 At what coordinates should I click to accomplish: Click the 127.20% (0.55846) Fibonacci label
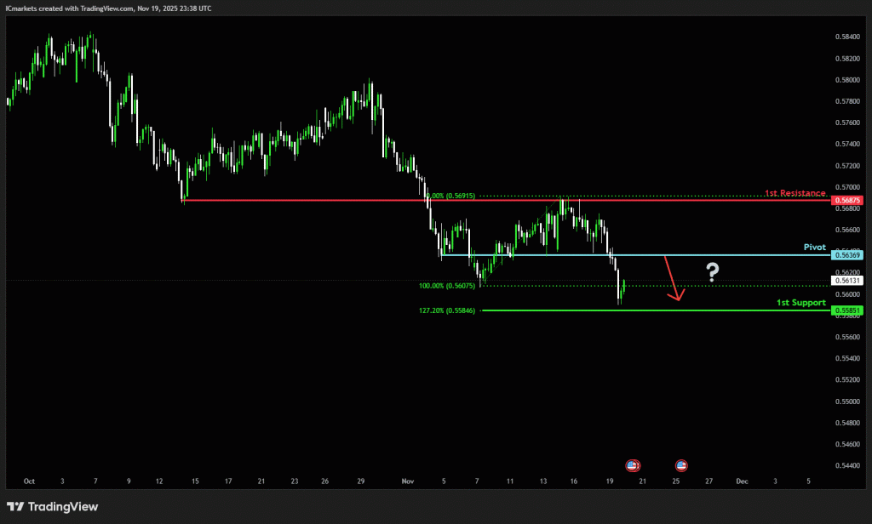450,310
